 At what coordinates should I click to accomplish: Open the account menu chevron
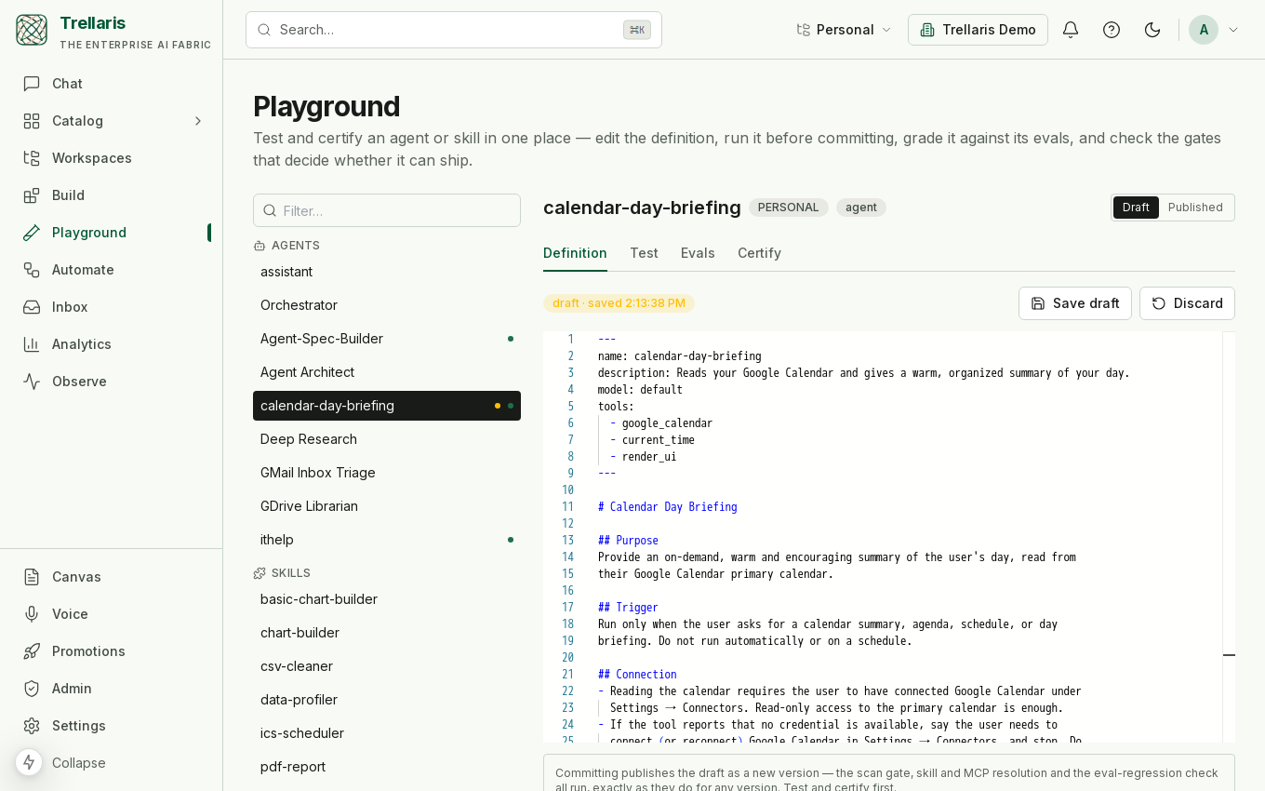1233,30
